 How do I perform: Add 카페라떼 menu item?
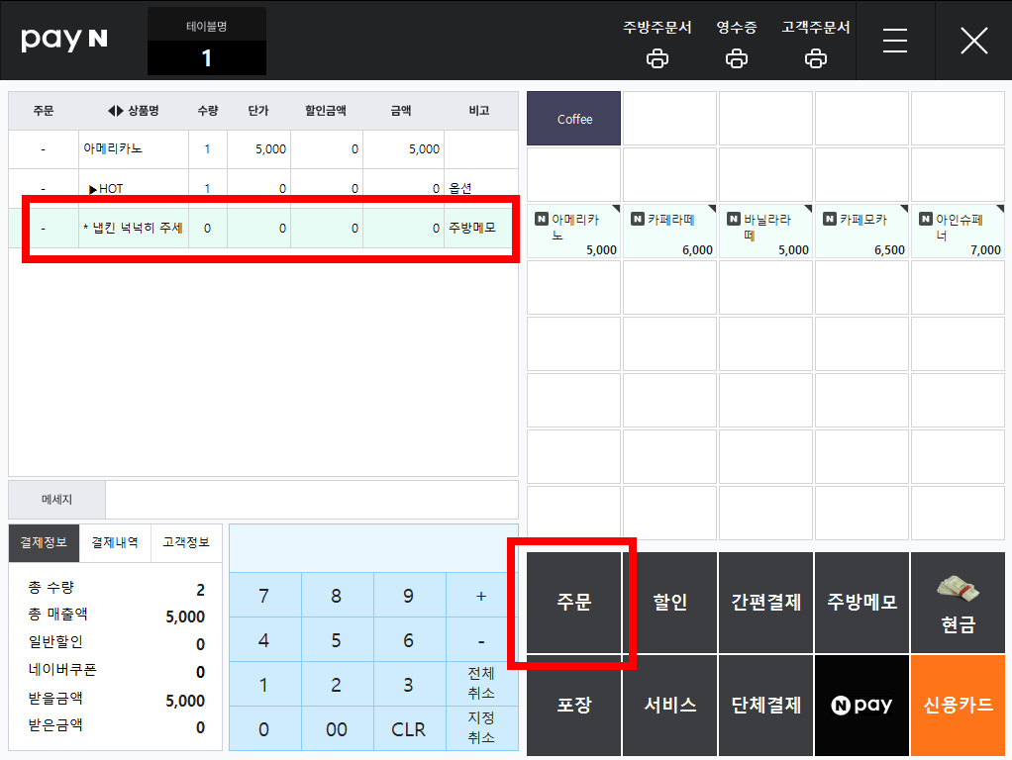coord(670,232)
